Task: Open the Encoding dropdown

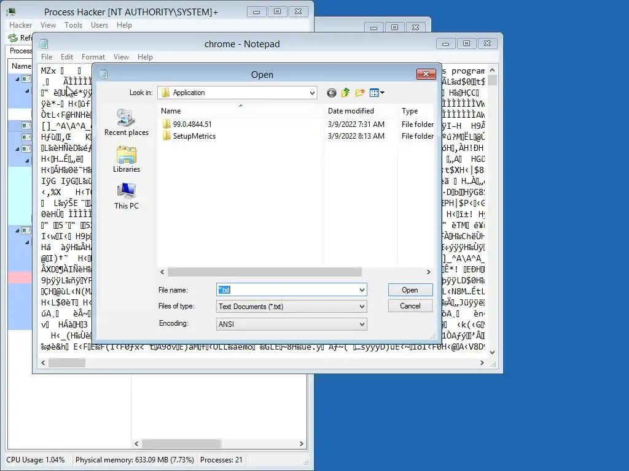Action: (x=362, y=324)
